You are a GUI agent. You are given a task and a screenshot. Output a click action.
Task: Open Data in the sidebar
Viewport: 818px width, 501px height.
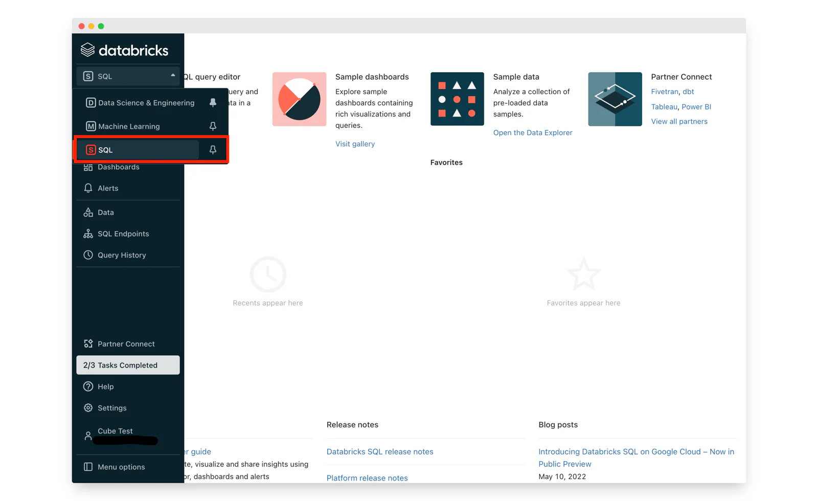coord(106,212)
